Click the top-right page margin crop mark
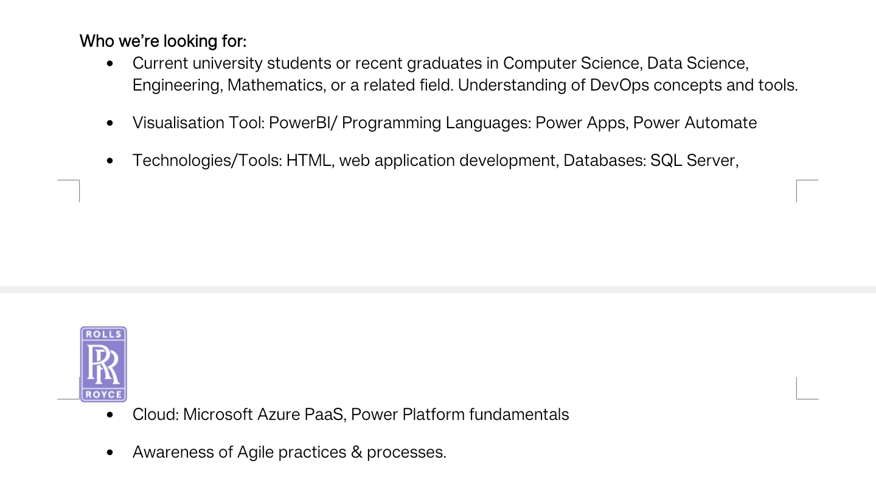Image resolution: width=876 pixels, height=488 pixels. point(802,185)
